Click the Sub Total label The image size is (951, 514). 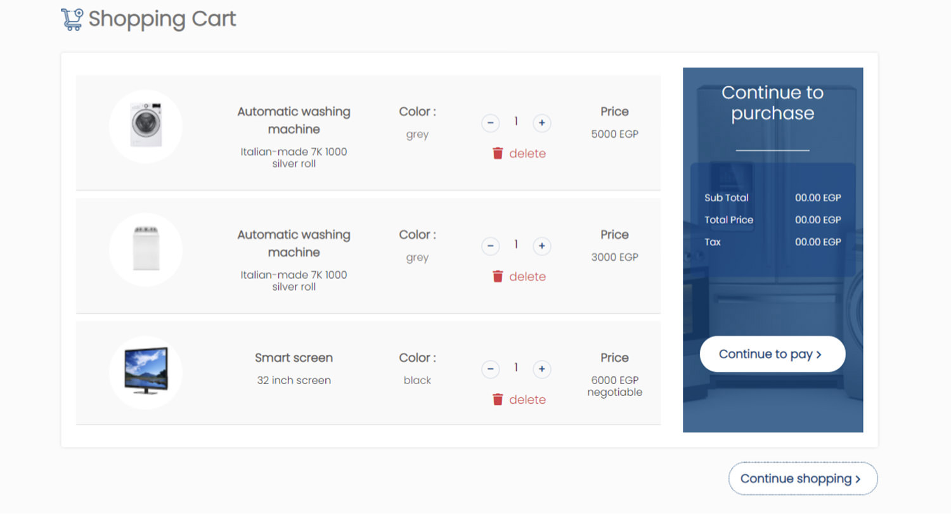[727, 198]
